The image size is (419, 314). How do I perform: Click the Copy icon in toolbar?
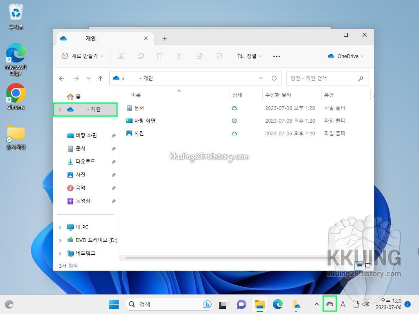coord(141,56)
